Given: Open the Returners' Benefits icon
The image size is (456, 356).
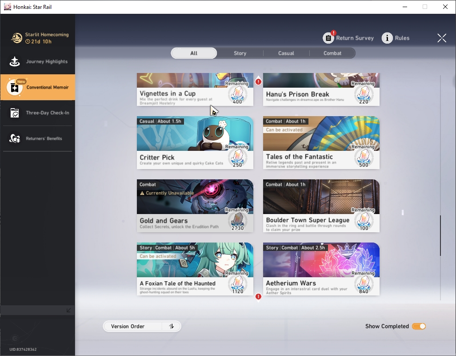Looking at the screenshot, I should (x=15, y=138).
